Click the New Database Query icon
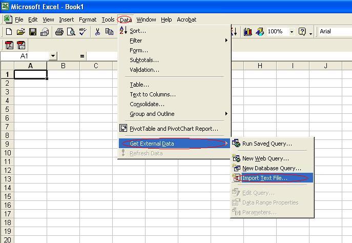 [236, 168]
